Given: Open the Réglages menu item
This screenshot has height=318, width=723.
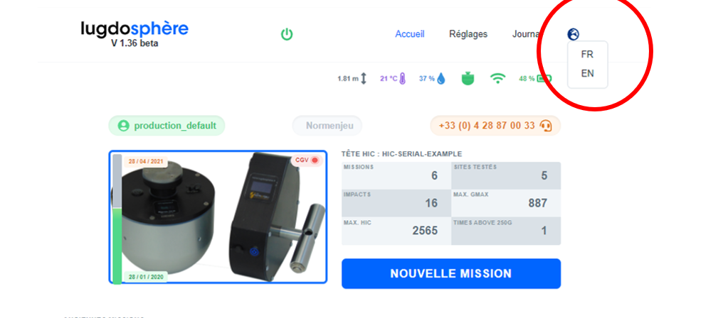Looking at the screenshot, I should 468,34.
